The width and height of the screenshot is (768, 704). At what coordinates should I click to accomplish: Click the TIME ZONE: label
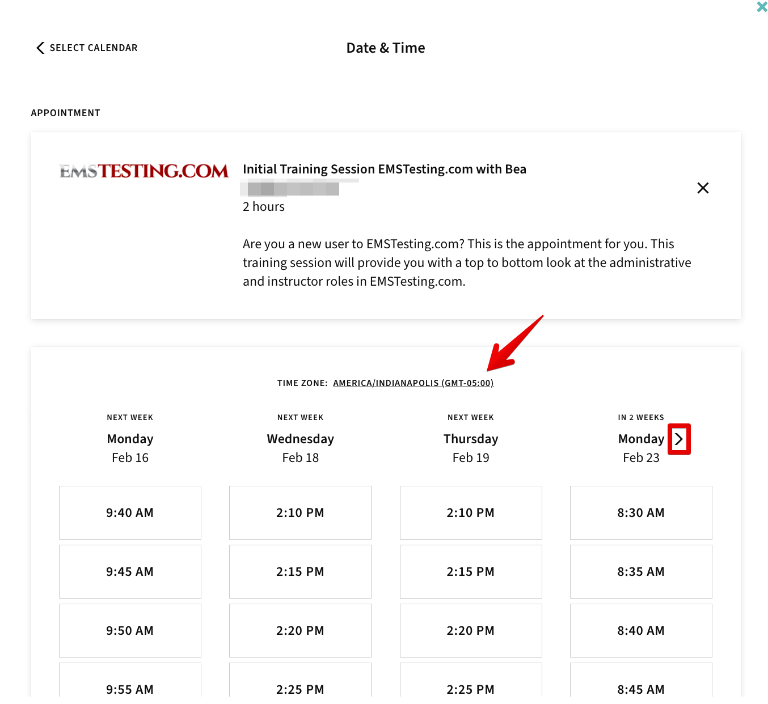click(x=302, y=383)
